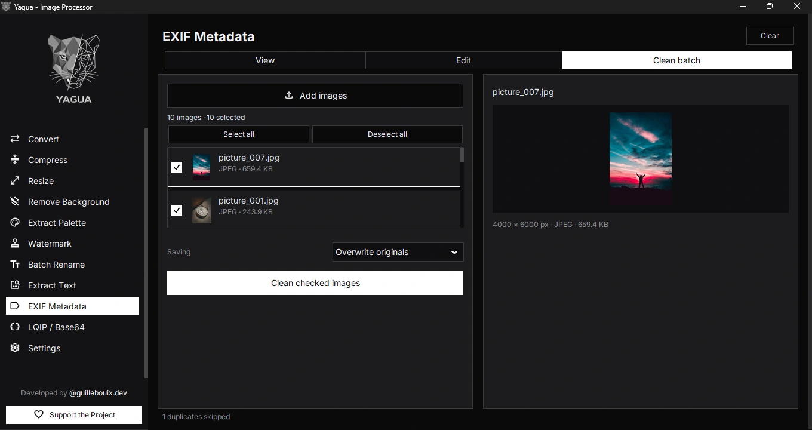Click the Watermark stamp icon
This screenshot has height=430, width=812.
point(15,244)
